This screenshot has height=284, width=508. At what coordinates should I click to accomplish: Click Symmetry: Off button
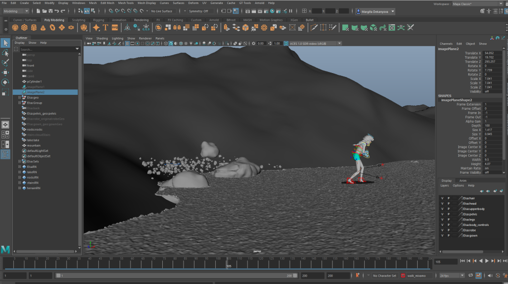198,11
